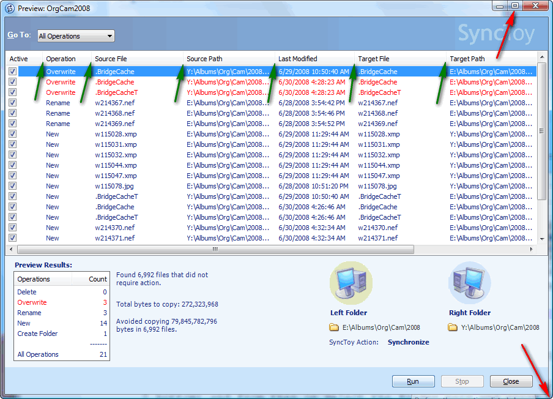553x399 pixels.
Task: Select the New row in Preview Results
Action: [x=62, y=323]
